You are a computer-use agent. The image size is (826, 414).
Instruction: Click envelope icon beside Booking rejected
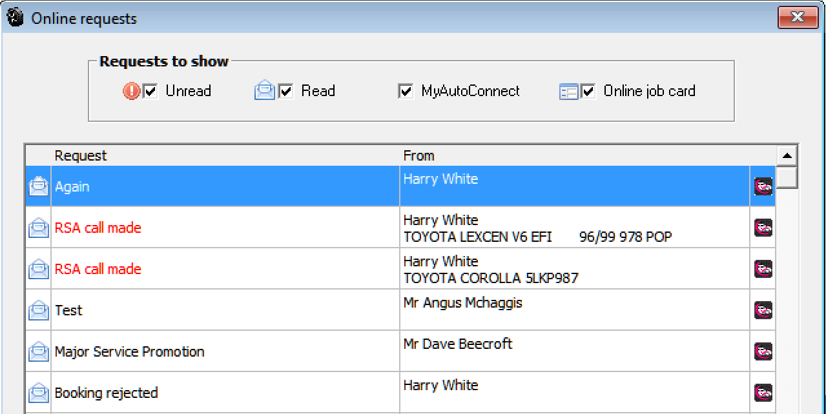point(38,393)
